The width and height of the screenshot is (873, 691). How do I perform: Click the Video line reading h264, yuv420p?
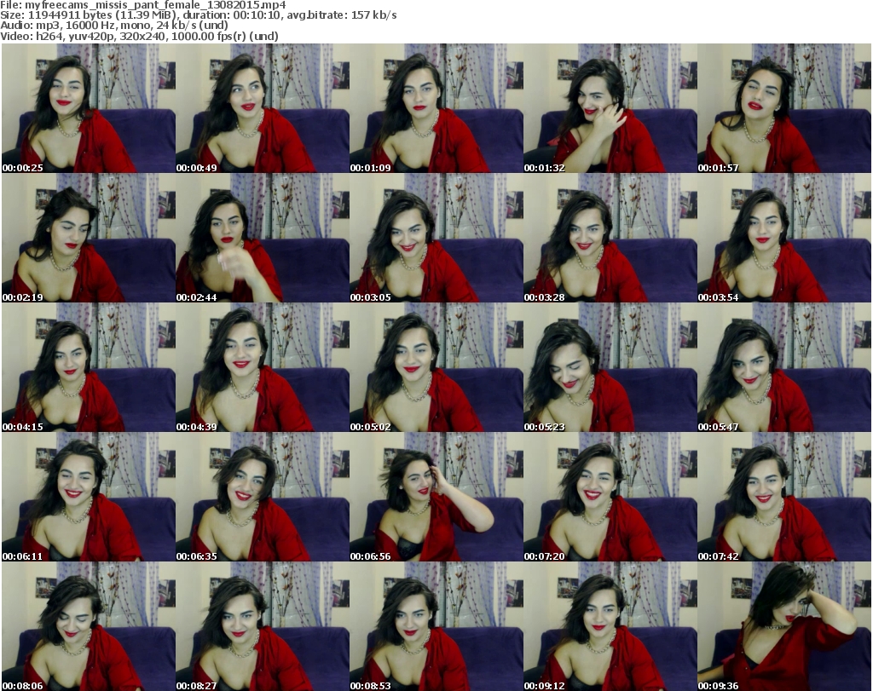pyautogui.click(x=139, y=36)
